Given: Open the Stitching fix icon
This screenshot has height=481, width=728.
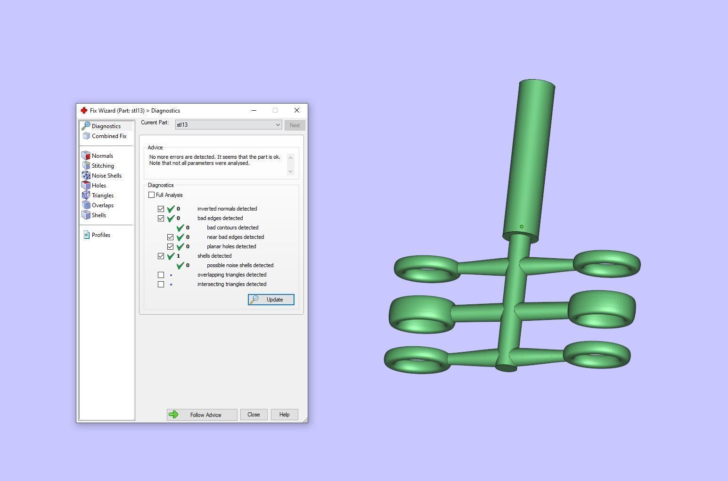Looking at the screenshot, I should [86, 165].
